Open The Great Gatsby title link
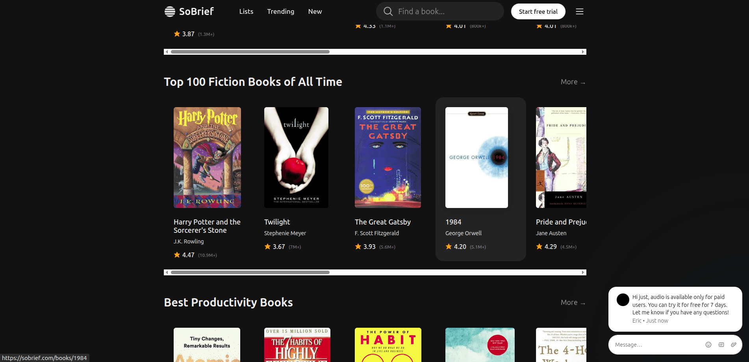This screenshot has width=749, height=362. 383,222
